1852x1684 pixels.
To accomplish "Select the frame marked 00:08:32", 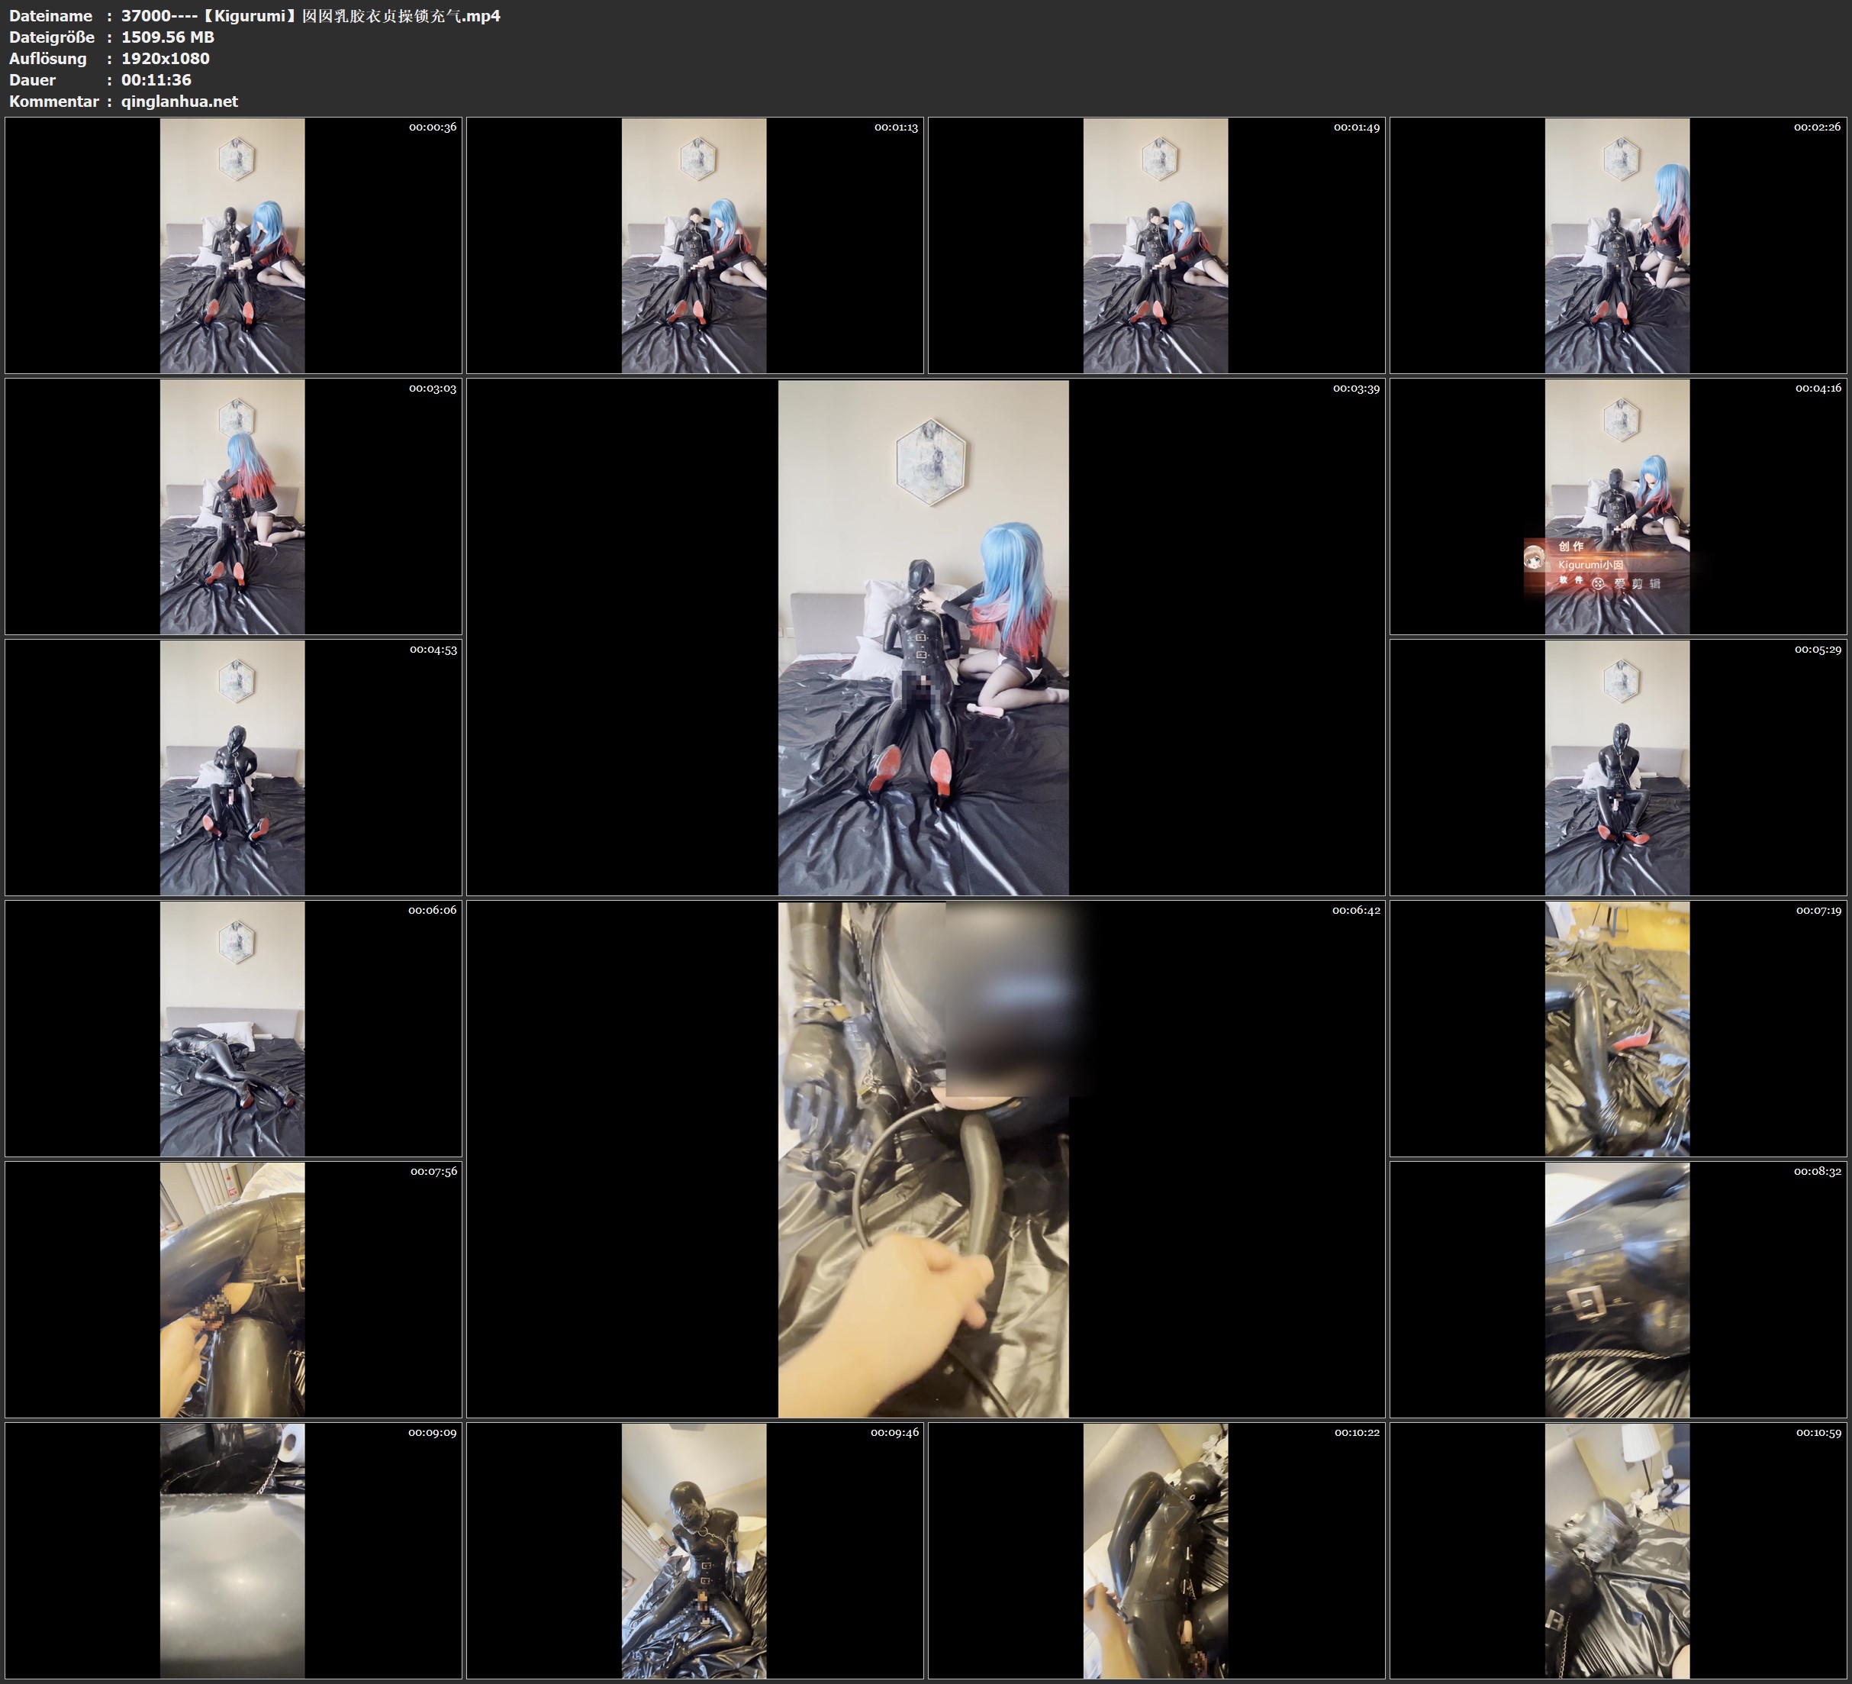I will 1617,1289.
